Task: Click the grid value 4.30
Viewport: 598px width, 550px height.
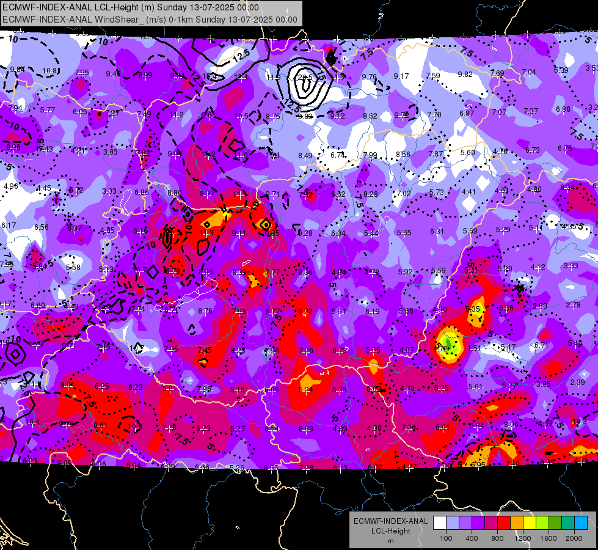Action: pos(439,310)
